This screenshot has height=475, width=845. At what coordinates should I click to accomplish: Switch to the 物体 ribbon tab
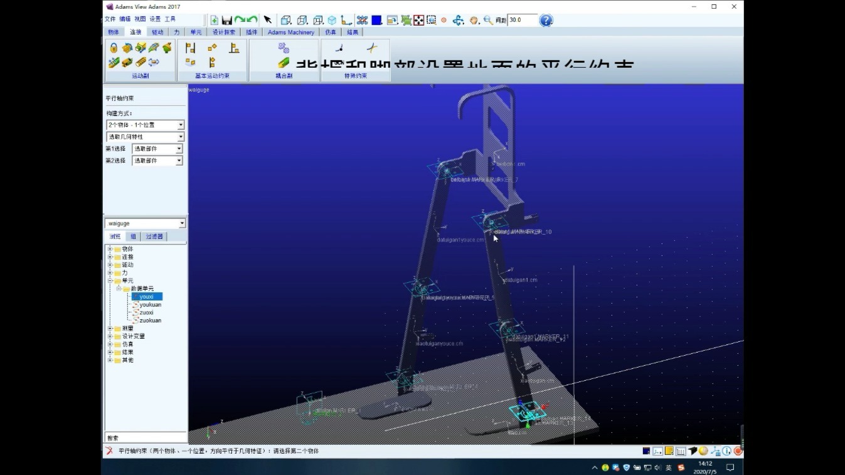114,32
